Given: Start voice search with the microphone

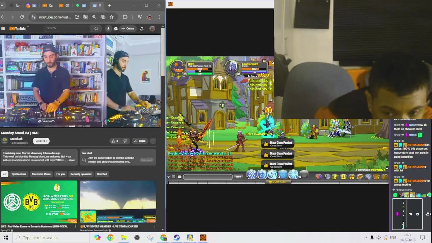Looking at the screenshot, I should click(x=108, y=29).
